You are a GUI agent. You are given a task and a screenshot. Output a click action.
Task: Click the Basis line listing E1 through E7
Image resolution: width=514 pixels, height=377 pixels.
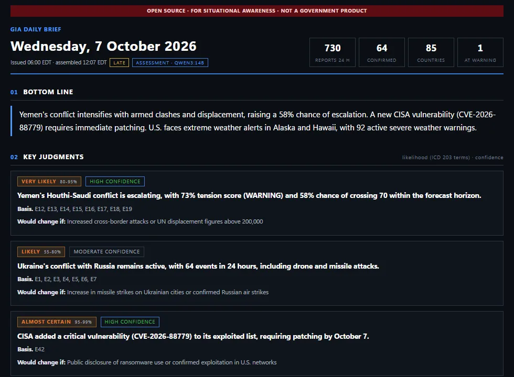pos(57,279)
